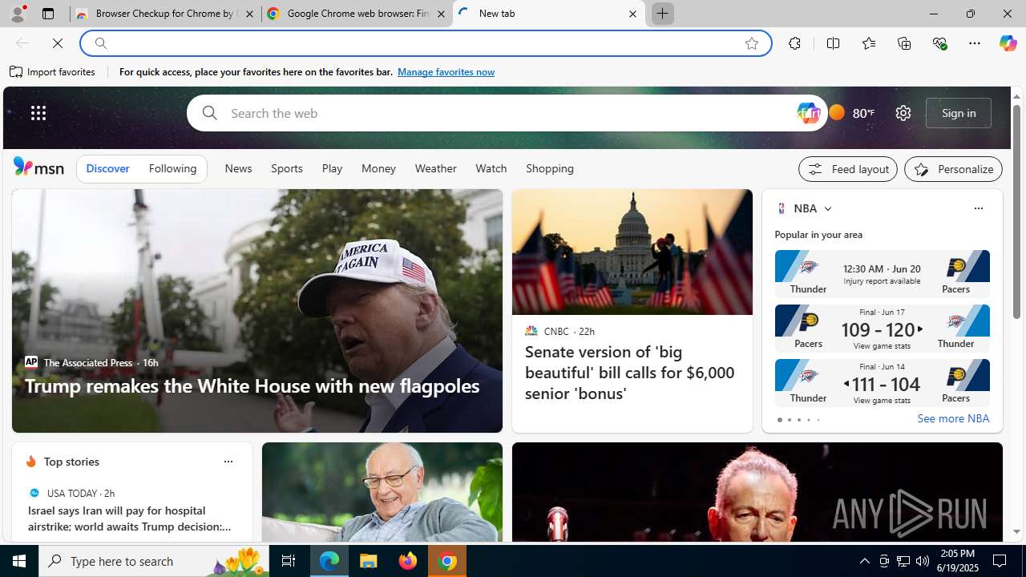The image size is (1026, 577).
Task: Open the News section
Action: pos(238,168)
